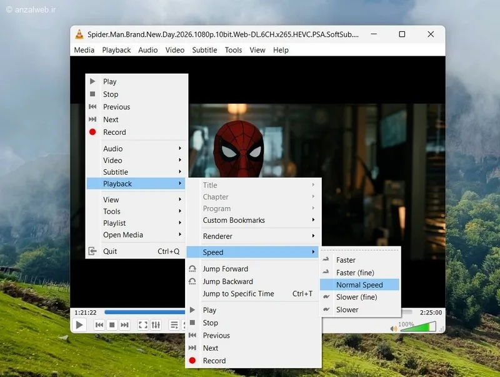Open the Playback menu in menu bar
500x377 pixels.
pyautogui.click(x=116, y=50)
